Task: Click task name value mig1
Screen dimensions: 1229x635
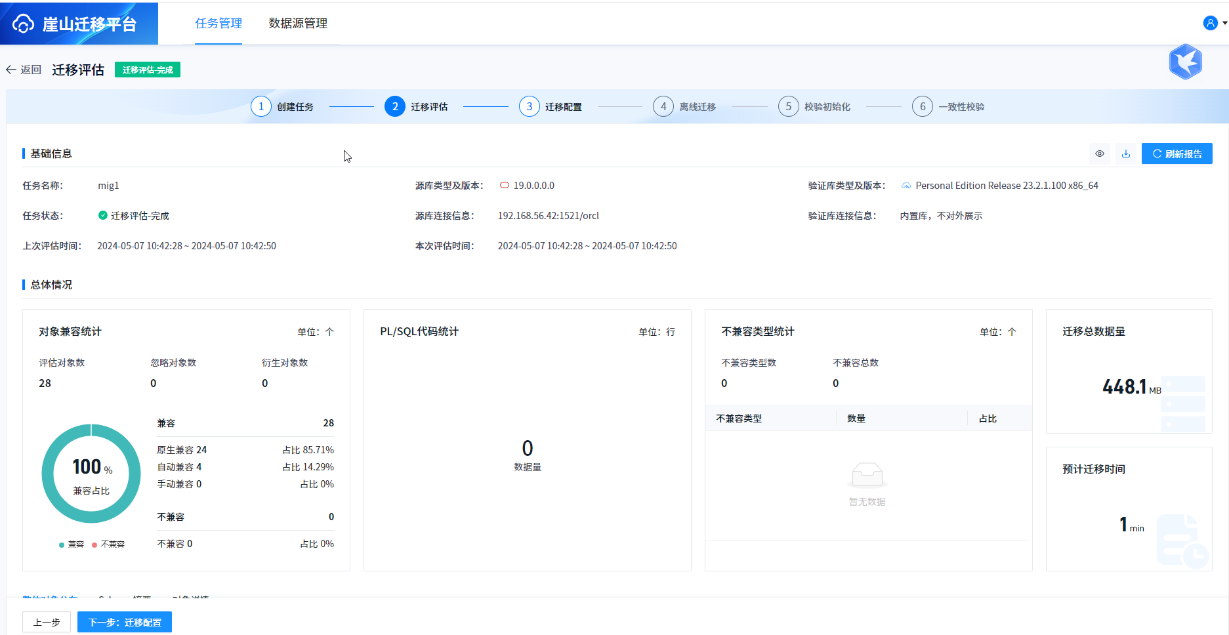Action: pos(108,186)
